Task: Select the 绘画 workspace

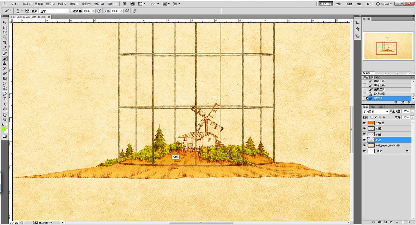Action: tap(349, 4)
